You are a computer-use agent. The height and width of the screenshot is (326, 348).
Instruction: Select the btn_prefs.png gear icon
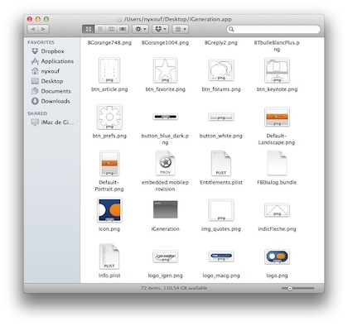(109, 117)
